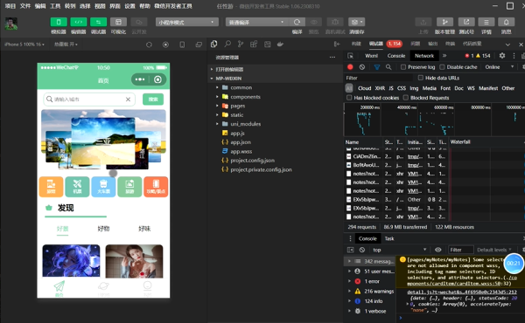Click the green search button in simulator
This screenshot has width=525, height=323.
click(153, 100)
